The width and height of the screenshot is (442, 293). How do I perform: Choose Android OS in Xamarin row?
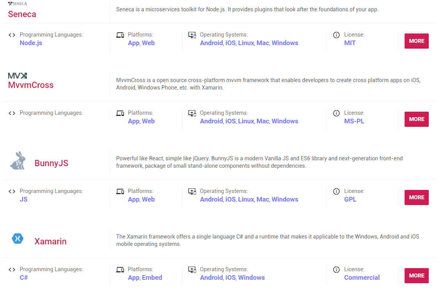click(x=211, y=278)
